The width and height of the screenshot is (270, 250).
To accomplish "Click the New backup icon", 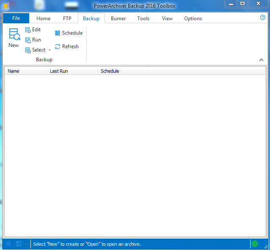I will pyautogui.click(x=14, y=34).
